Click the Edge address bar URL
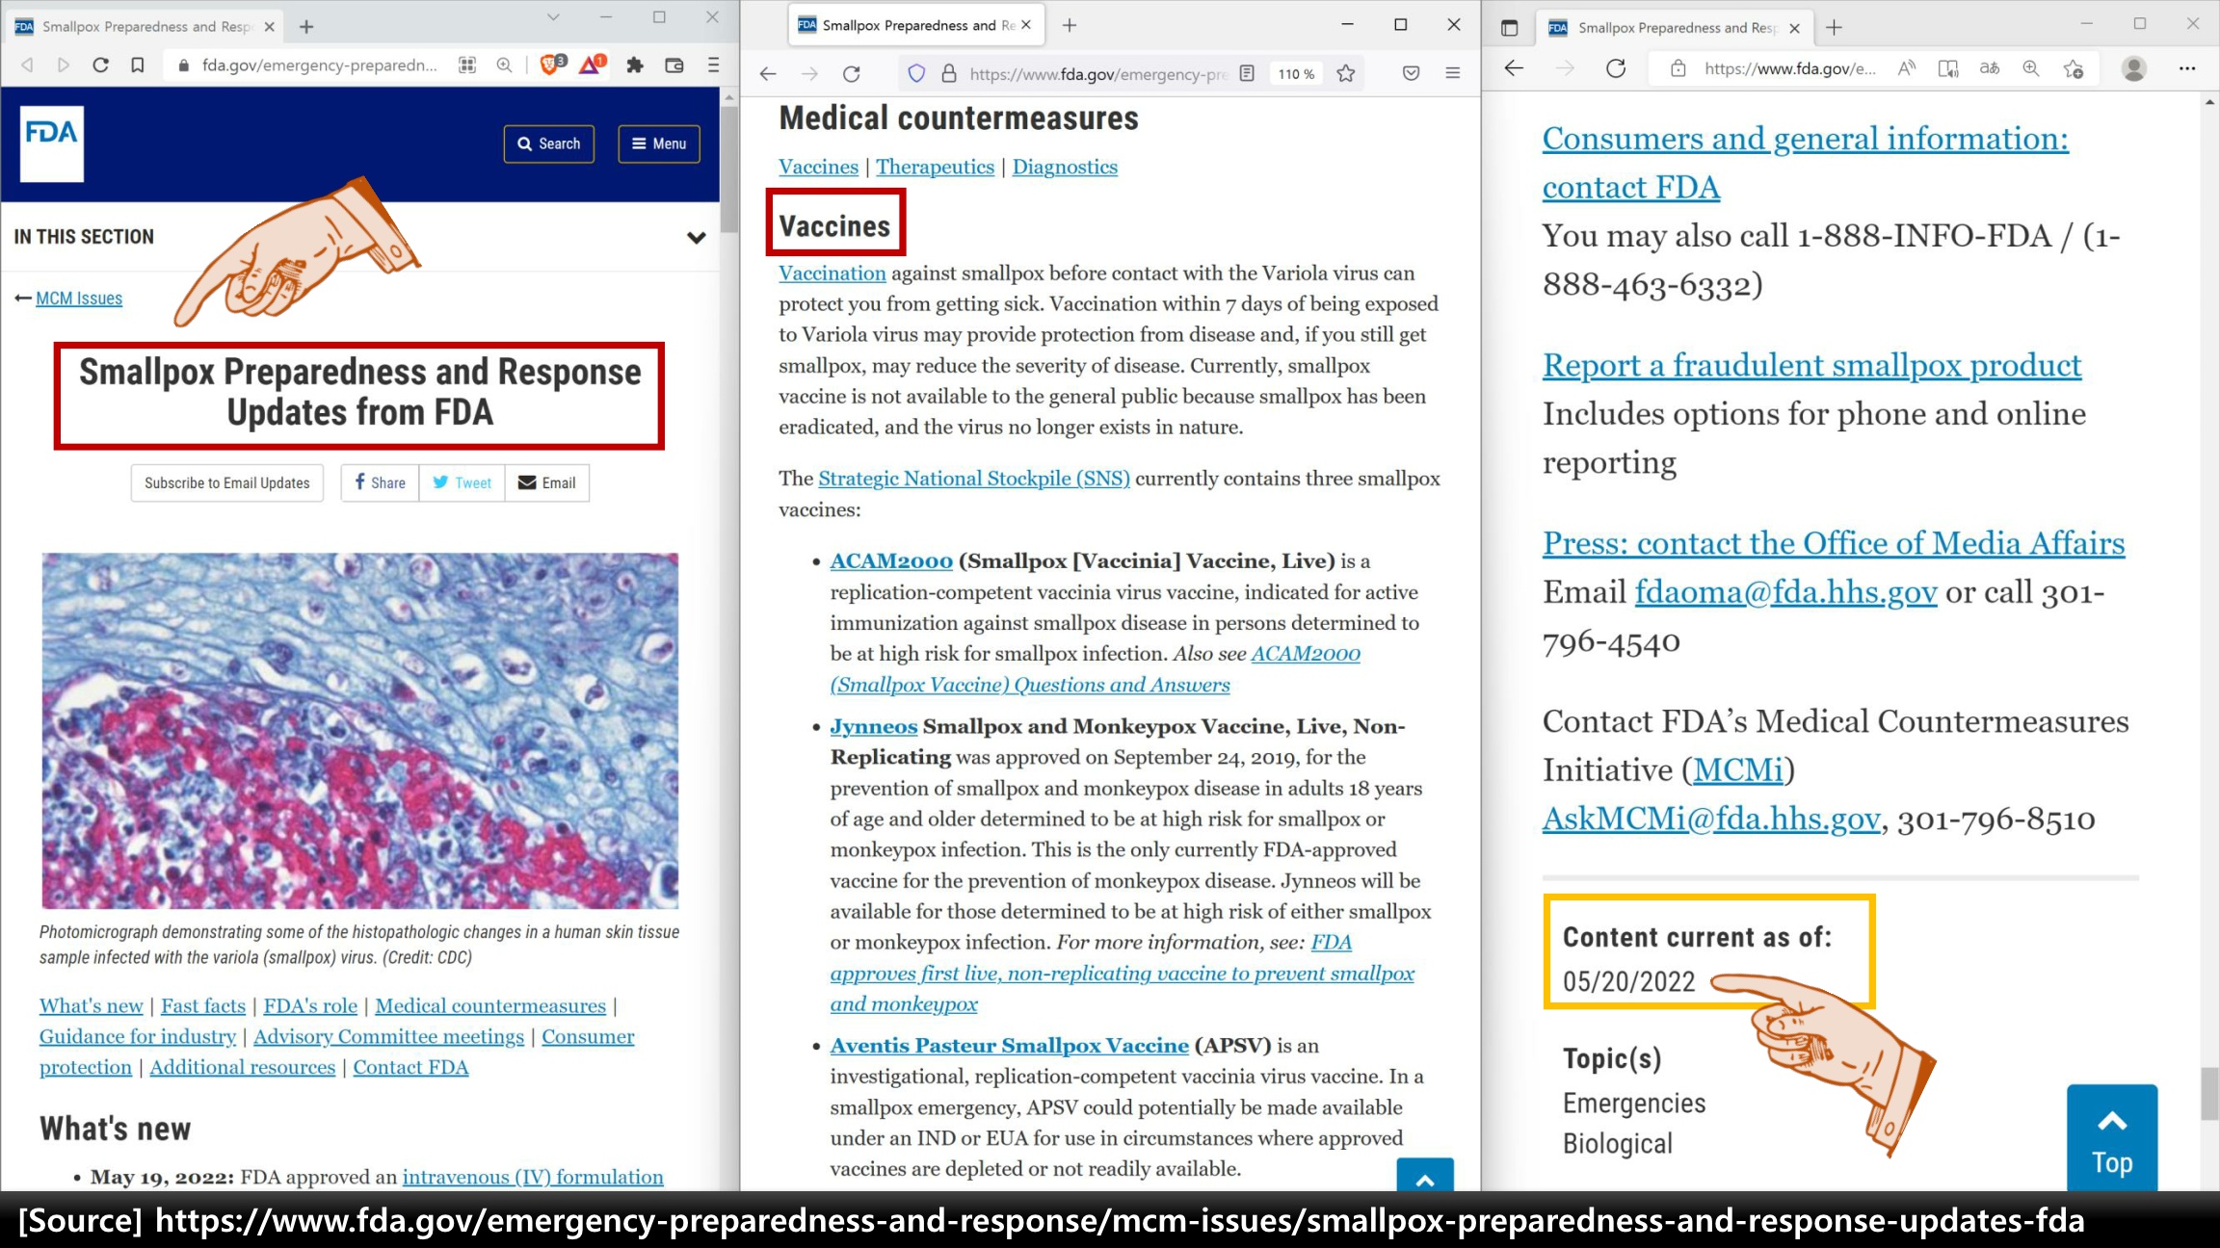The image size is (2220, 1248). (1789, 68)
